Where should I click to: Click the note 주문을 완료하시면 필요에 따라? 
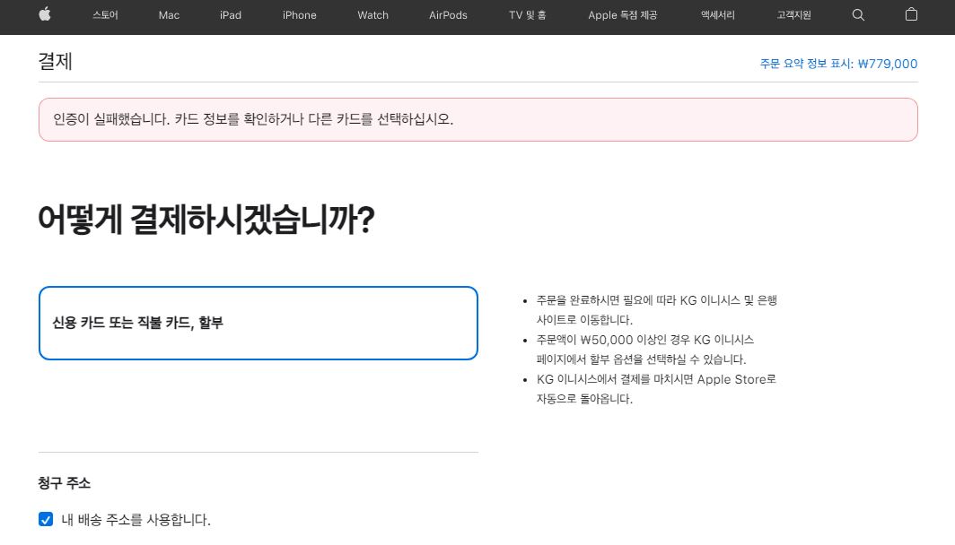click(657, 309)
